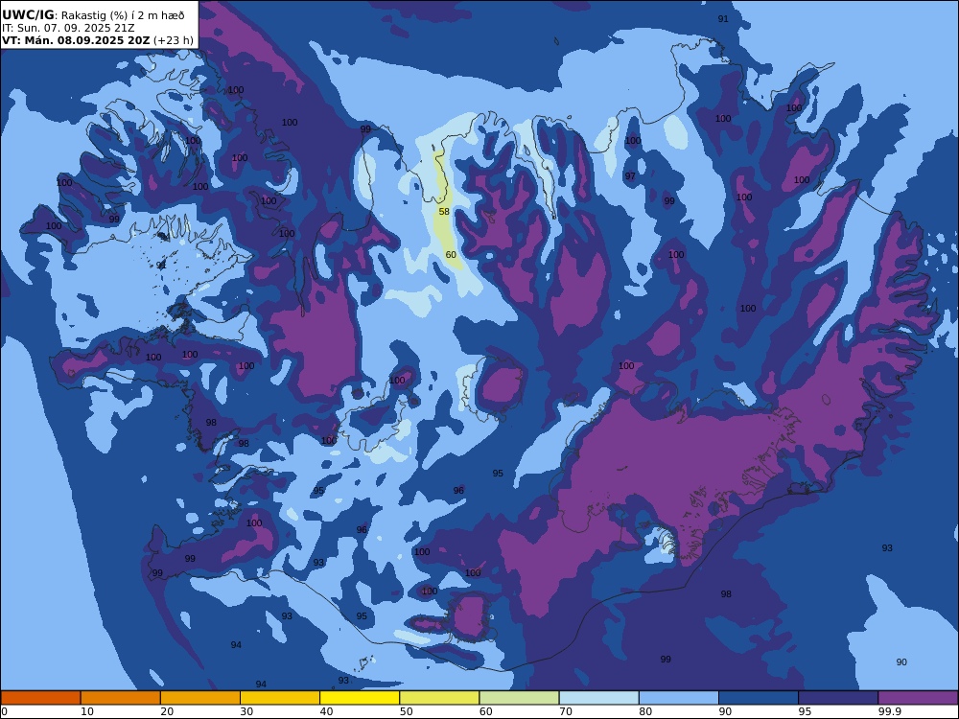Click the legend tick label '50'

coord(407,711)
